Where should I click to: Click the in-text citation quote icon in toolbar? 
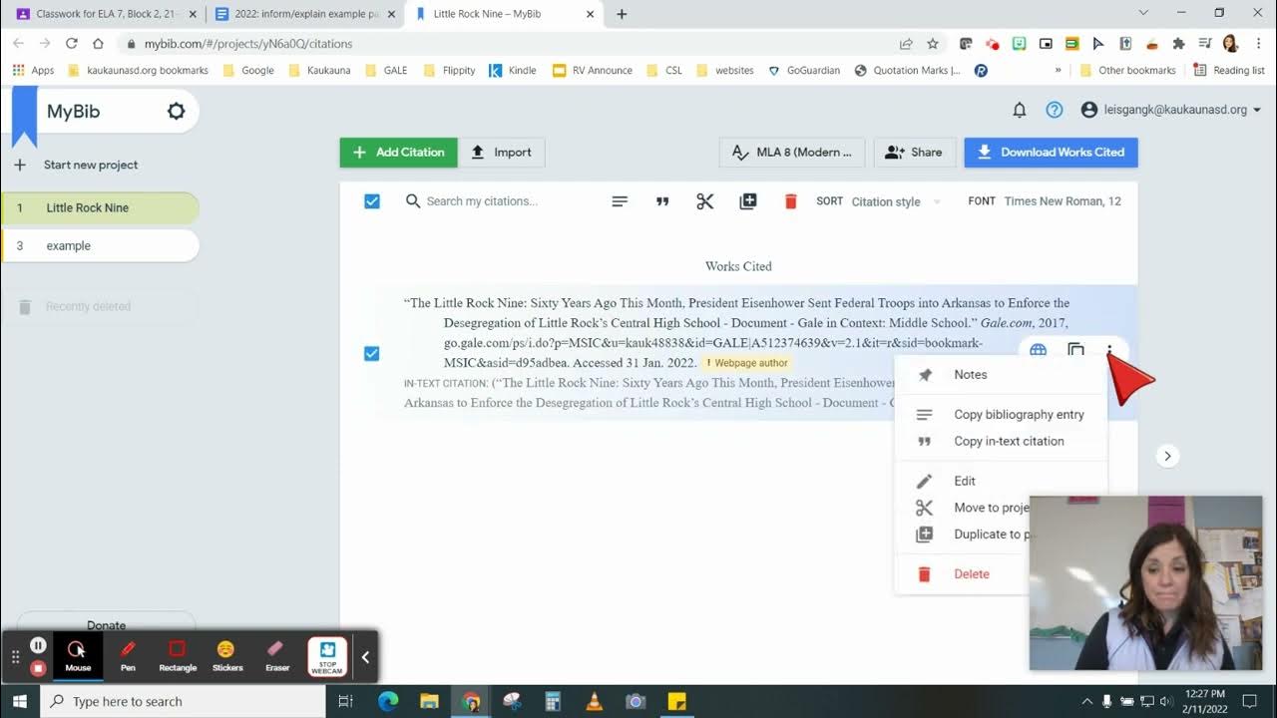662,201
